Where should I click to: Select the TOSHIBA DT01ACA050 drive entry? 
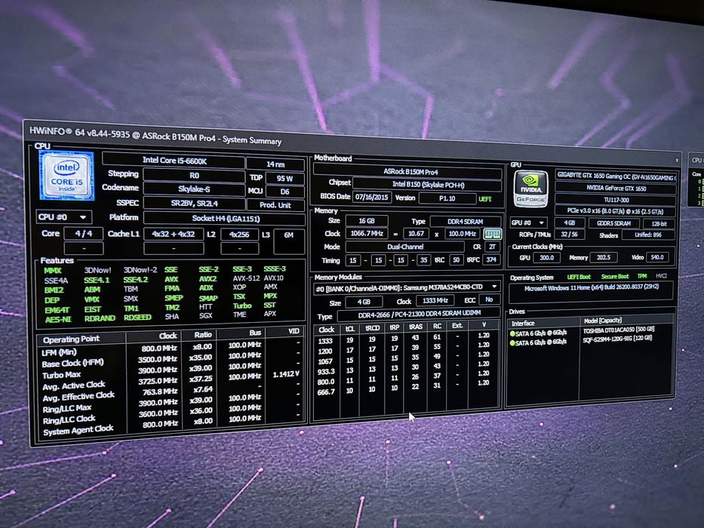pyautogui.click(x=619, y=330)
